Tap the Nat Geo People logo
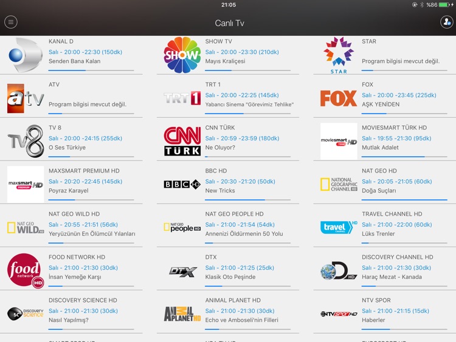Viewport: 456px width, 342px height. (182, 227)
